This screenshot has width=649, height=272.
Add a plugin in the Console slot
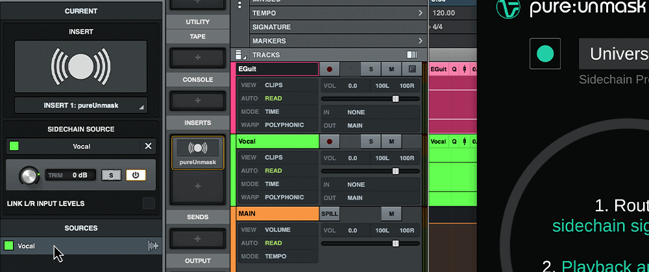pyautogui.click(x=197, y=100)
